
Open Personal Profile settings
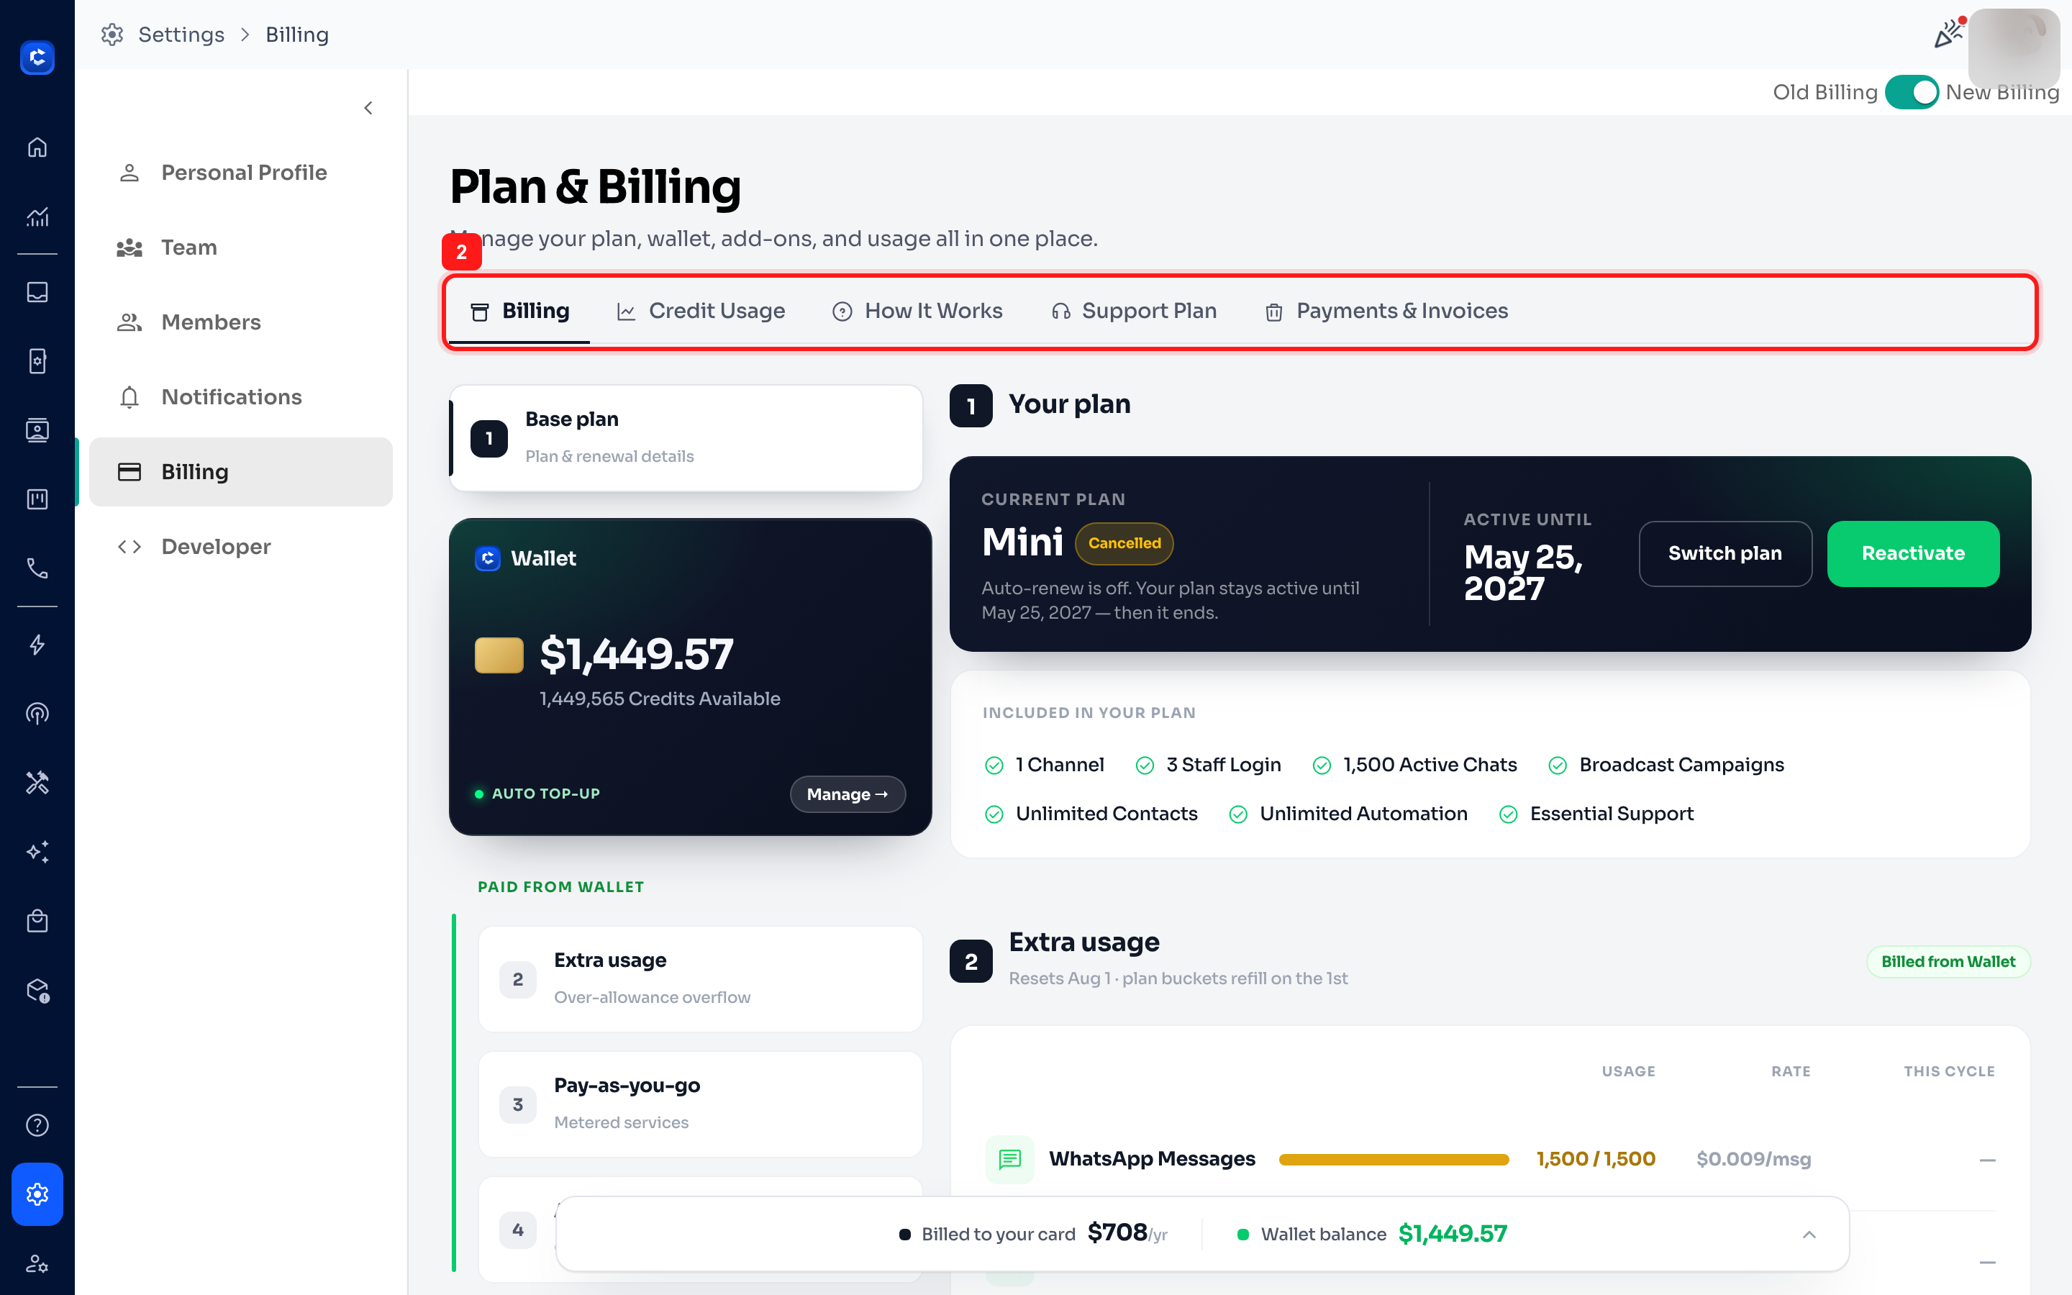[240, 172]
